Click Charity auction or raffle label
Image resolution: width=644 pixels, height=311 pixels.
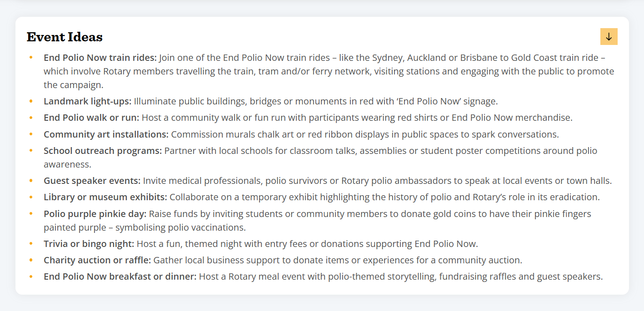[97, 260]
